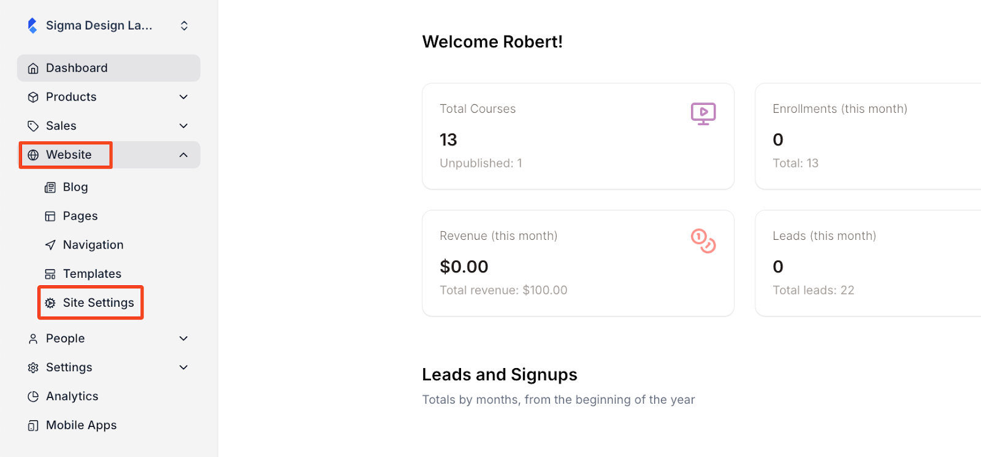This screenshot has height=457, width=981.
Task: Click the Sales tag icon
Action: tap(33, 126)
